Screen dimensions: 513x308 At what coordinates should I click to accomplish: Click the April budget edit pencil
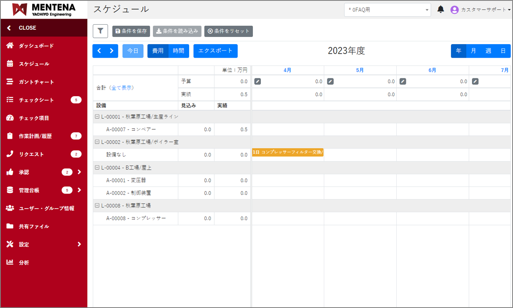[x=258, y=81]
